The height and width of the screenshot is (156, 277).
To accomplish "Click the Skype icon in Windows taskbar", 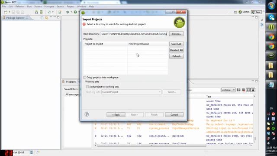I will point(271,17).
